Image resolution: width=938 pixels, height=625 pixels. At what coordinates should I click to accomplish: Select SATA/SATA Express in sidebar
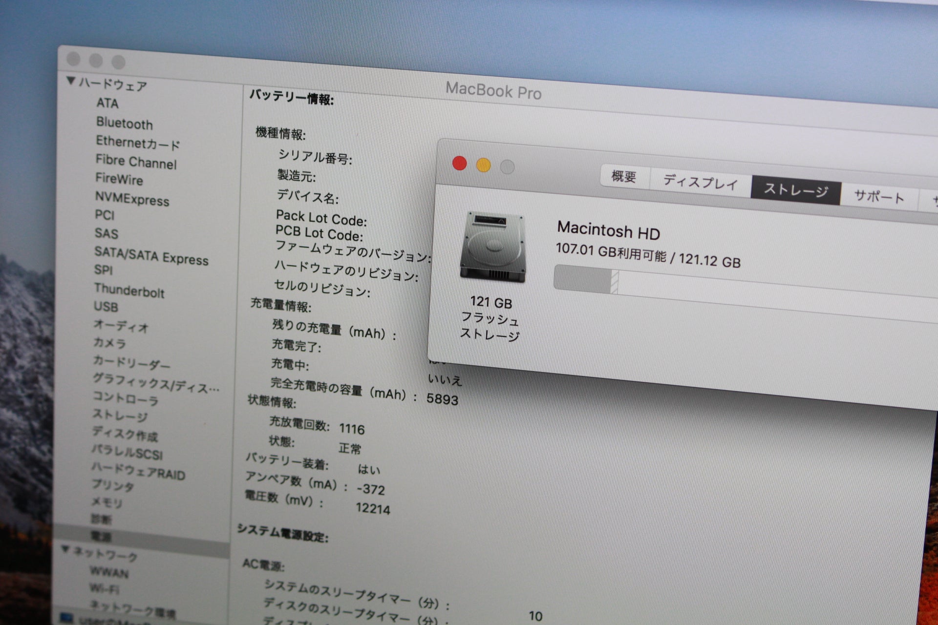(x=151, y=255)
